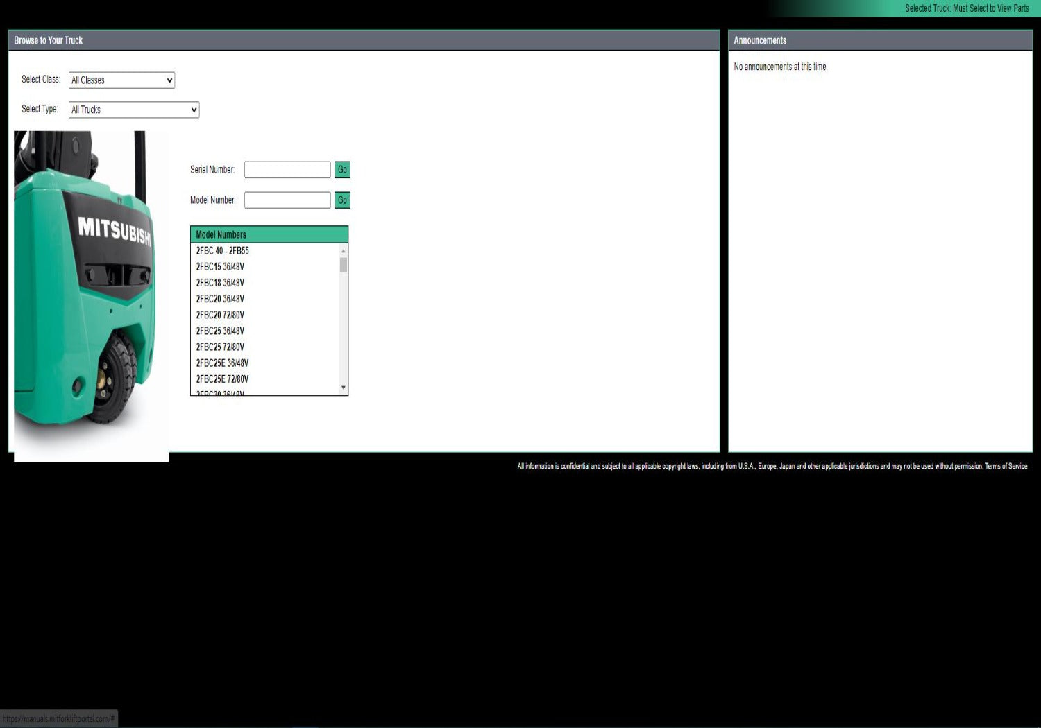Select model 2FBC25 72/80V
Screen dimensions: 1041x728
(220, 347)
